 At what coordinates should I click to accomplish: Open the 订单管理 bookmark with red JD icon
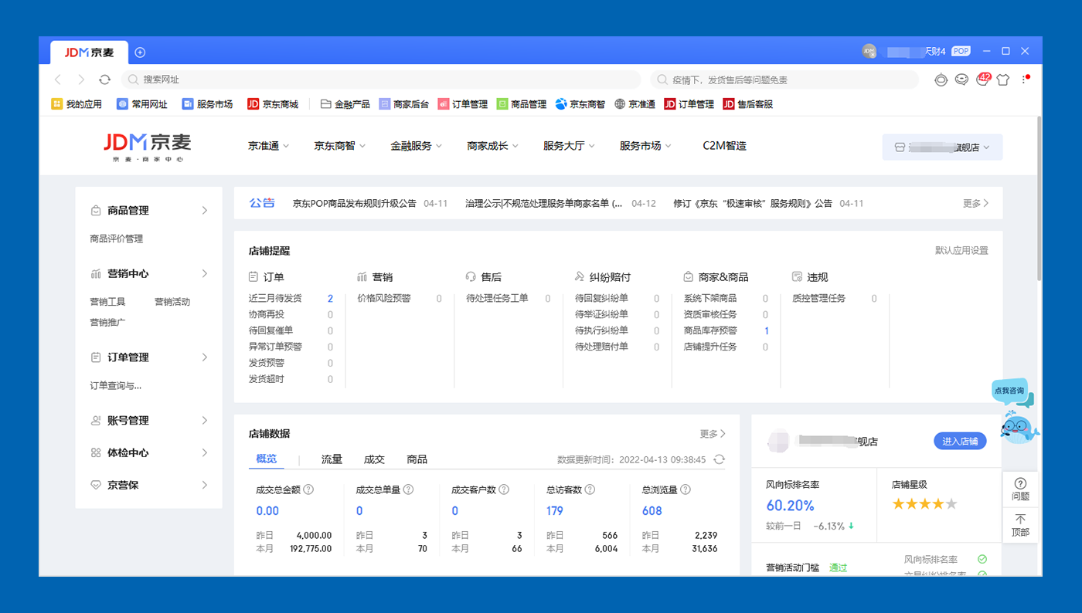[x=689, y=104]
